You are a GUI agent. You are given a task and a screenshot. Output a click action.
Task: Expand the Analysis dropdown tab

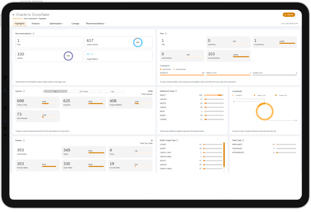tap(36, 24)
